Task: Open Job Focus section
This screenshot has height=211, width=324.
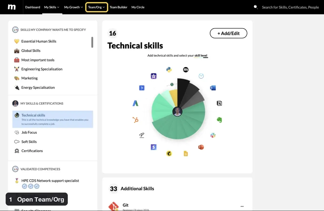Action: point(29,132)
